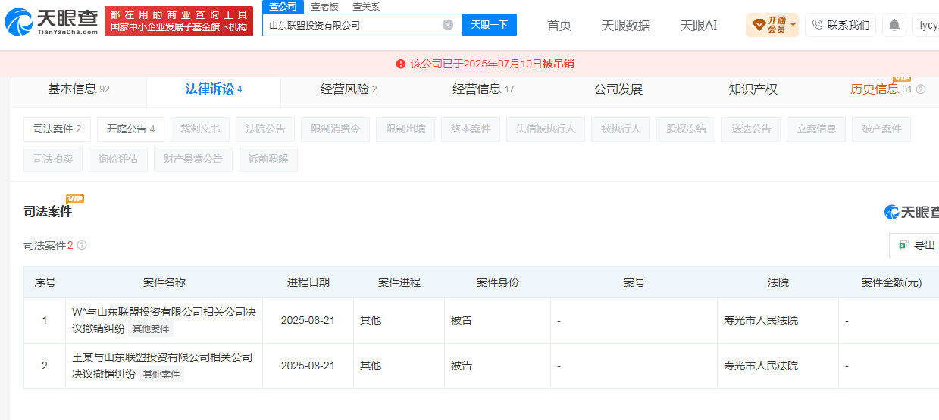
Task: Click the 诉前调解 filter
Action: (268, 160)
